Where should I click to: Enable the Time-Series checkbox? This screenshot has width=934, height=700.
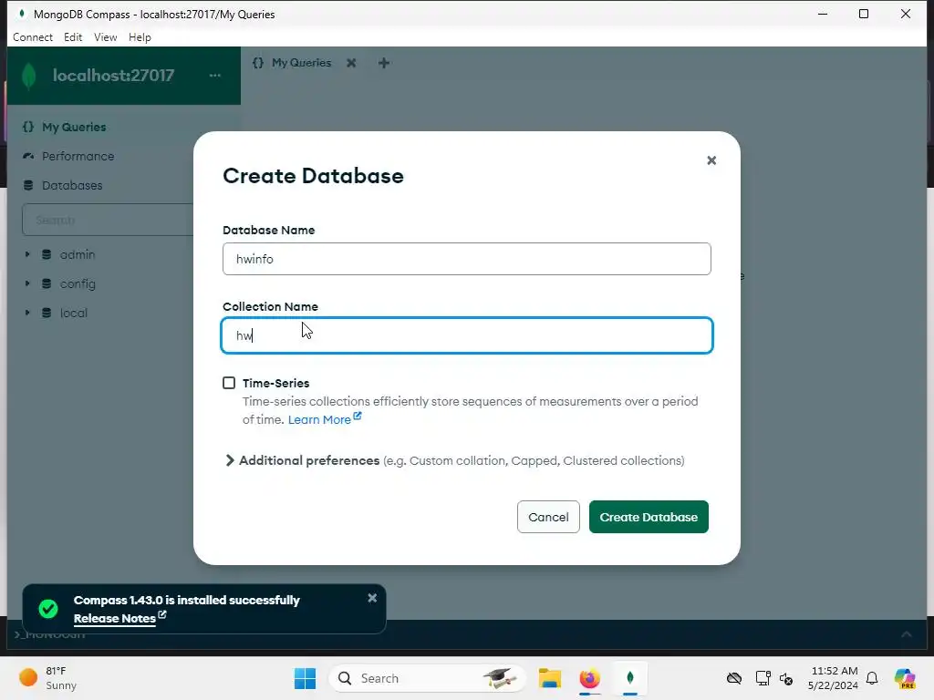[x=229, y=383]
